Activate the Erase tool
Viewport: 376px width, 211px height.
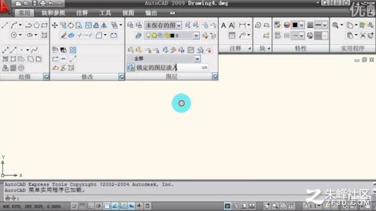pyautogui.click(x=64, y=35)
